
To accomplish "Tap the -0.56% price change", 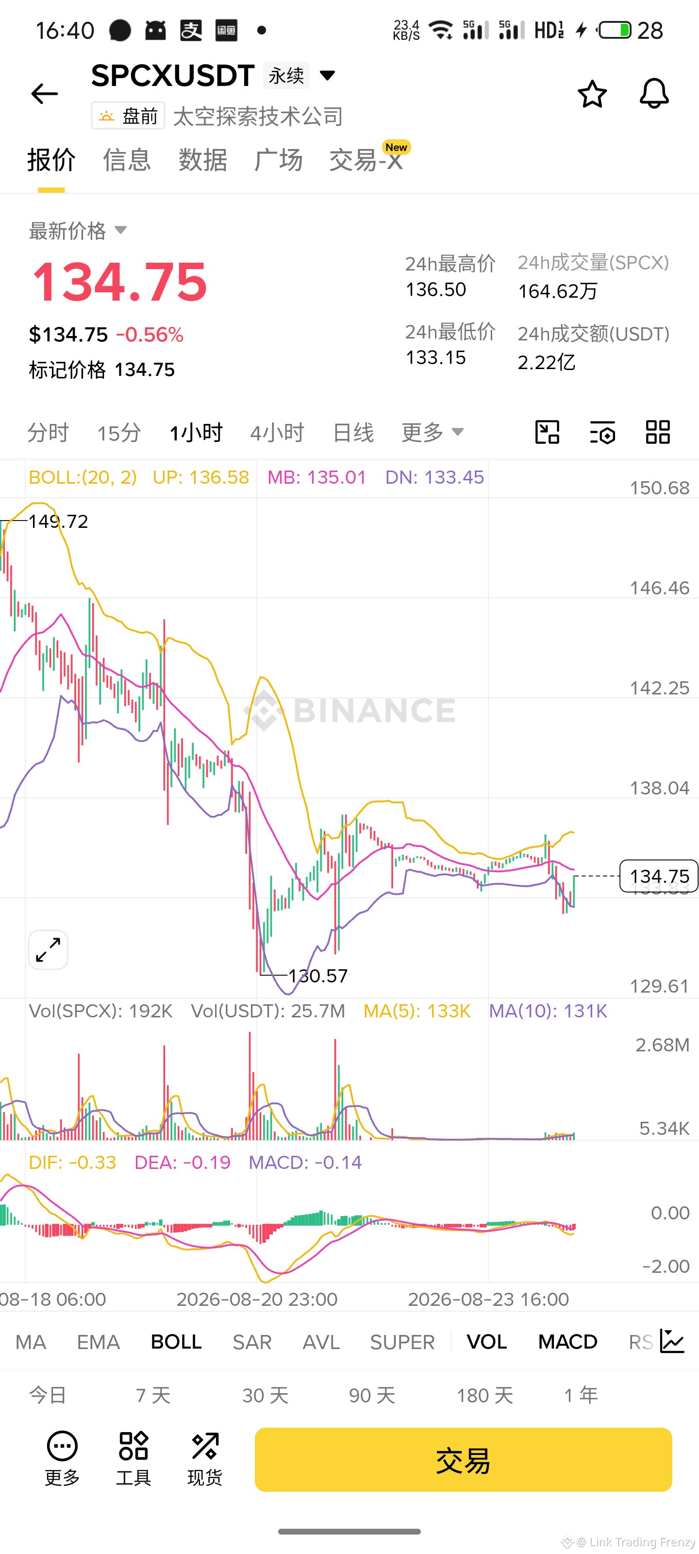I will tap(150, 335).
